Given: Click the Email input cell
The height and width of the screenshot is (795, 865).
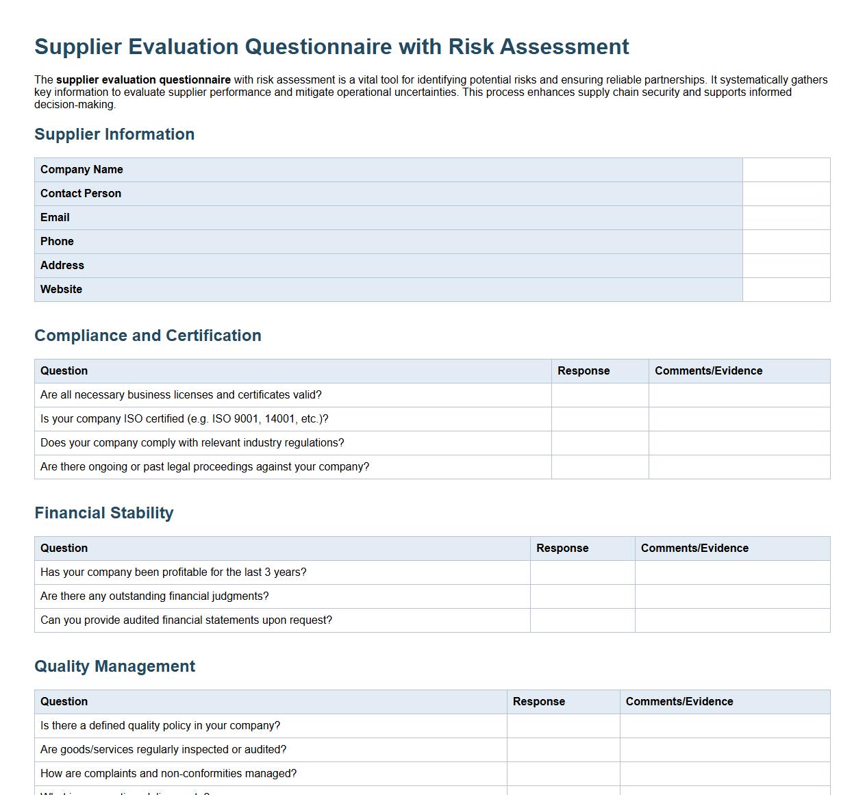Looking at the screenshot, I should 785,217.
